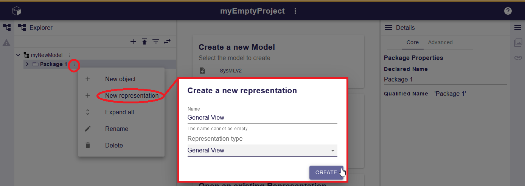525x186 pixels.
Task: Click the right sidebar link icon
Action: (x=518, y=58)
